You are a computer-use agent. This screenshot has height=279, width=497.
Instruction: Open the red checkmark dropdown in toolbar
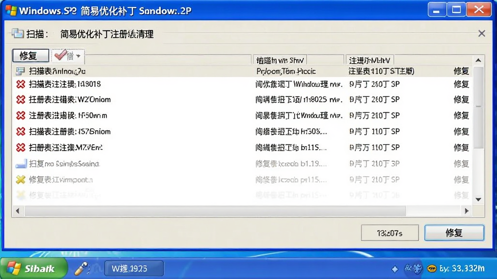pos(68,56)
